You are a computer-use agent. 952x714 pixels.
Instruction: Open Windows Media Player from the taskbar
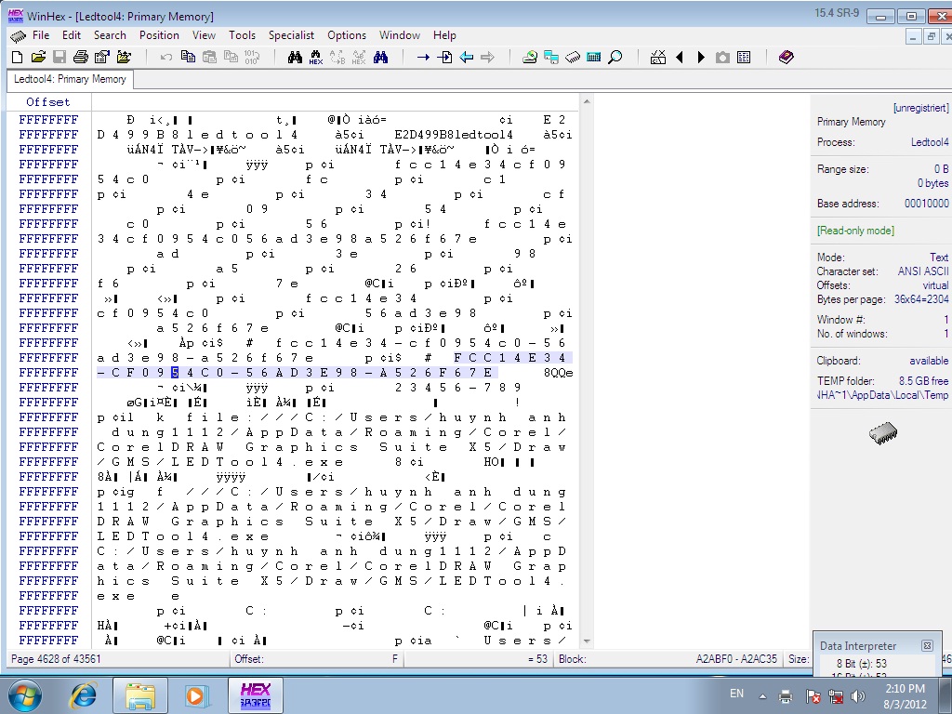197,695
